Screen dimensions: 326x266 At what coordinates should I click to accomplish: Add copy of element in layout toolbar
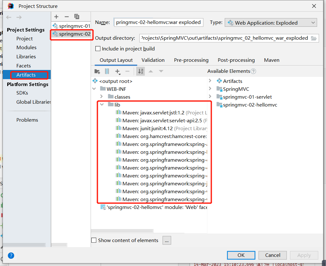[x=118, y=72]
